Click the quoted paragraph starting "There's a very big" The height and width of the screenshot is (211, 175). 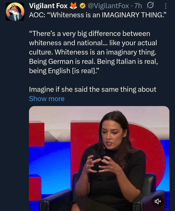[x=90, y=33]
